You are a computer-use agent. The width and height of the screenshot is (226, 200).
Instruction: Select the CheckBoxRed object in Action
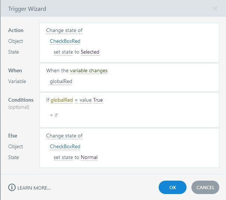[65, 41]
